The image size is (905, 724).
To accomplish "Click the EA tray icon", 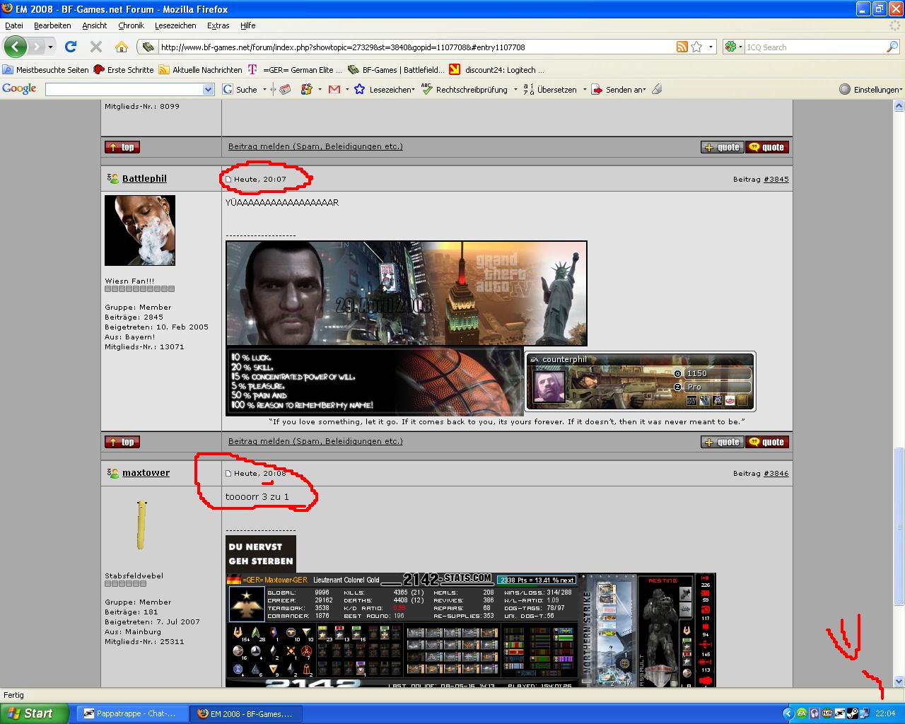I will coord(802,713).
